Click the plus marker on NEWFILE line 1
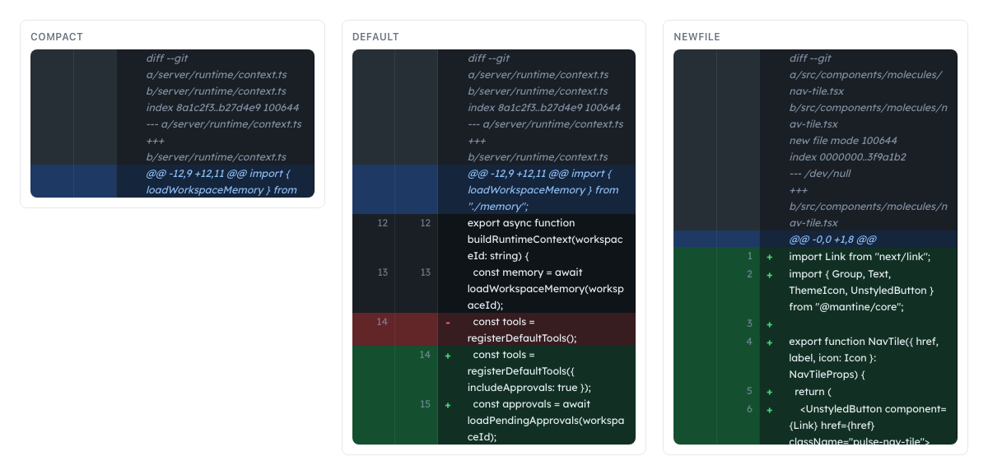 tap(770, 257)
